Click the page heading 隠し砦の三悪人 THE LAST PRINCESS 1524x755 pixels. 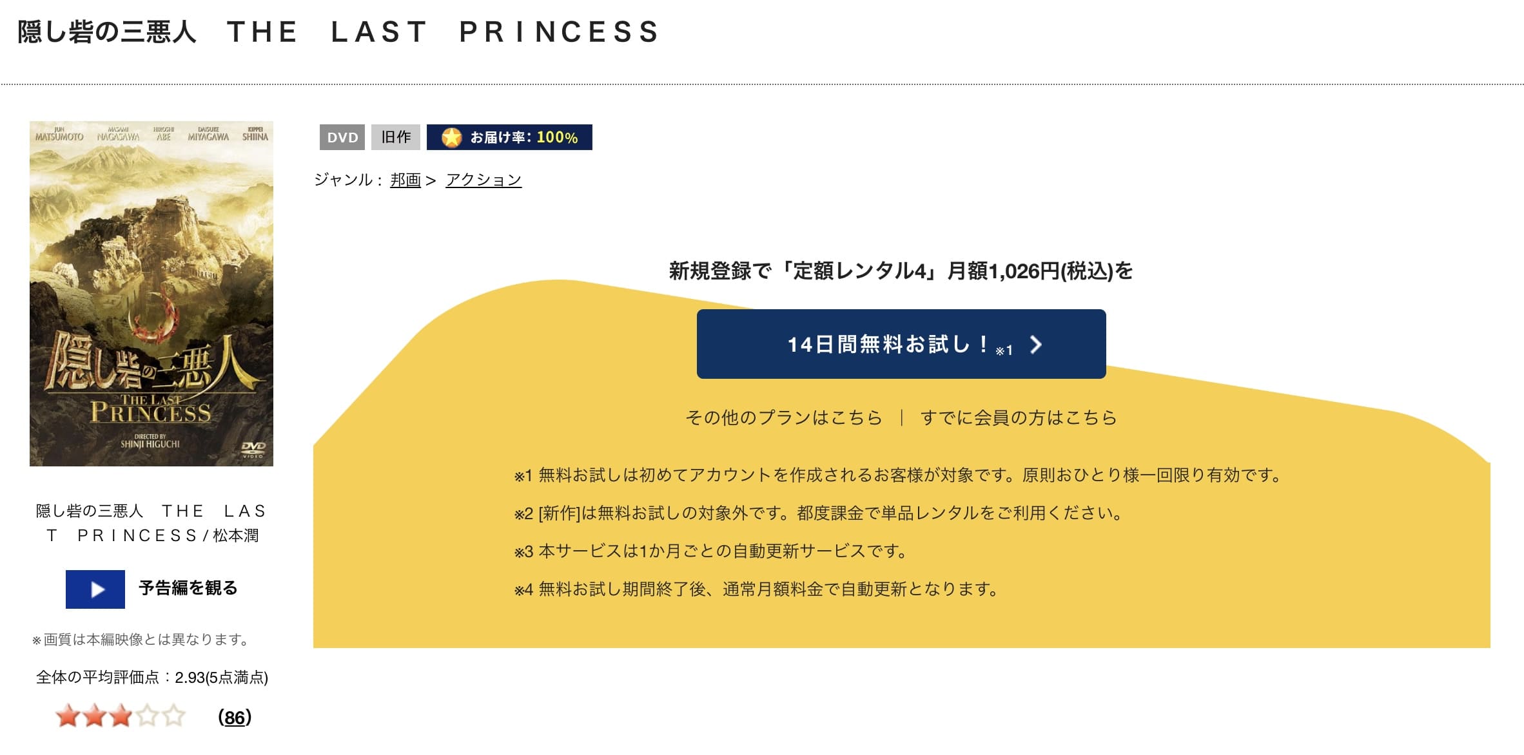[339, 32]
